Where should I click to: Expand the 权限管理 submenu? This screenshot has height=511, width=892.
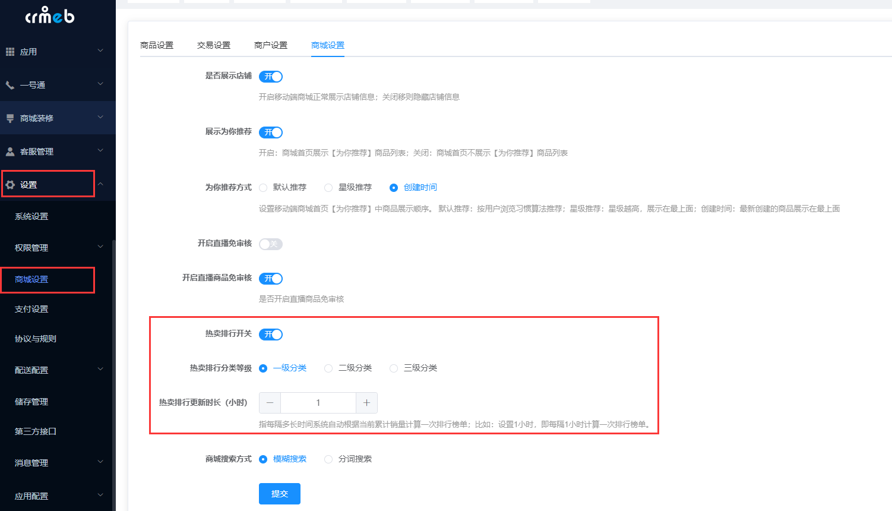click(100, 248)
